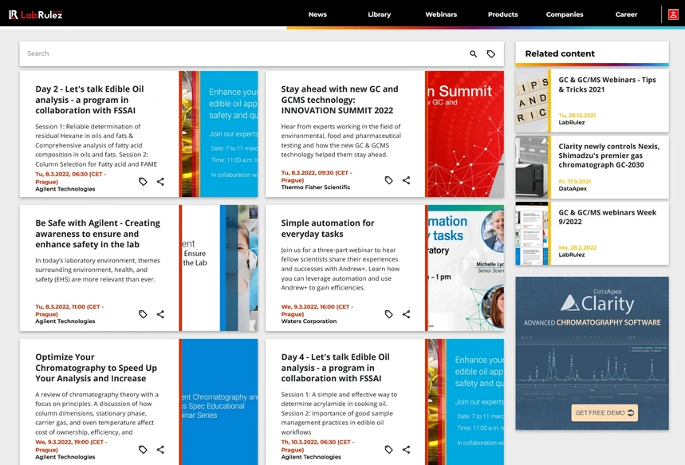Click date We, 9.3.2022, 19:00
This screenshot has width=685, height=465.
[x=71, y=445]
